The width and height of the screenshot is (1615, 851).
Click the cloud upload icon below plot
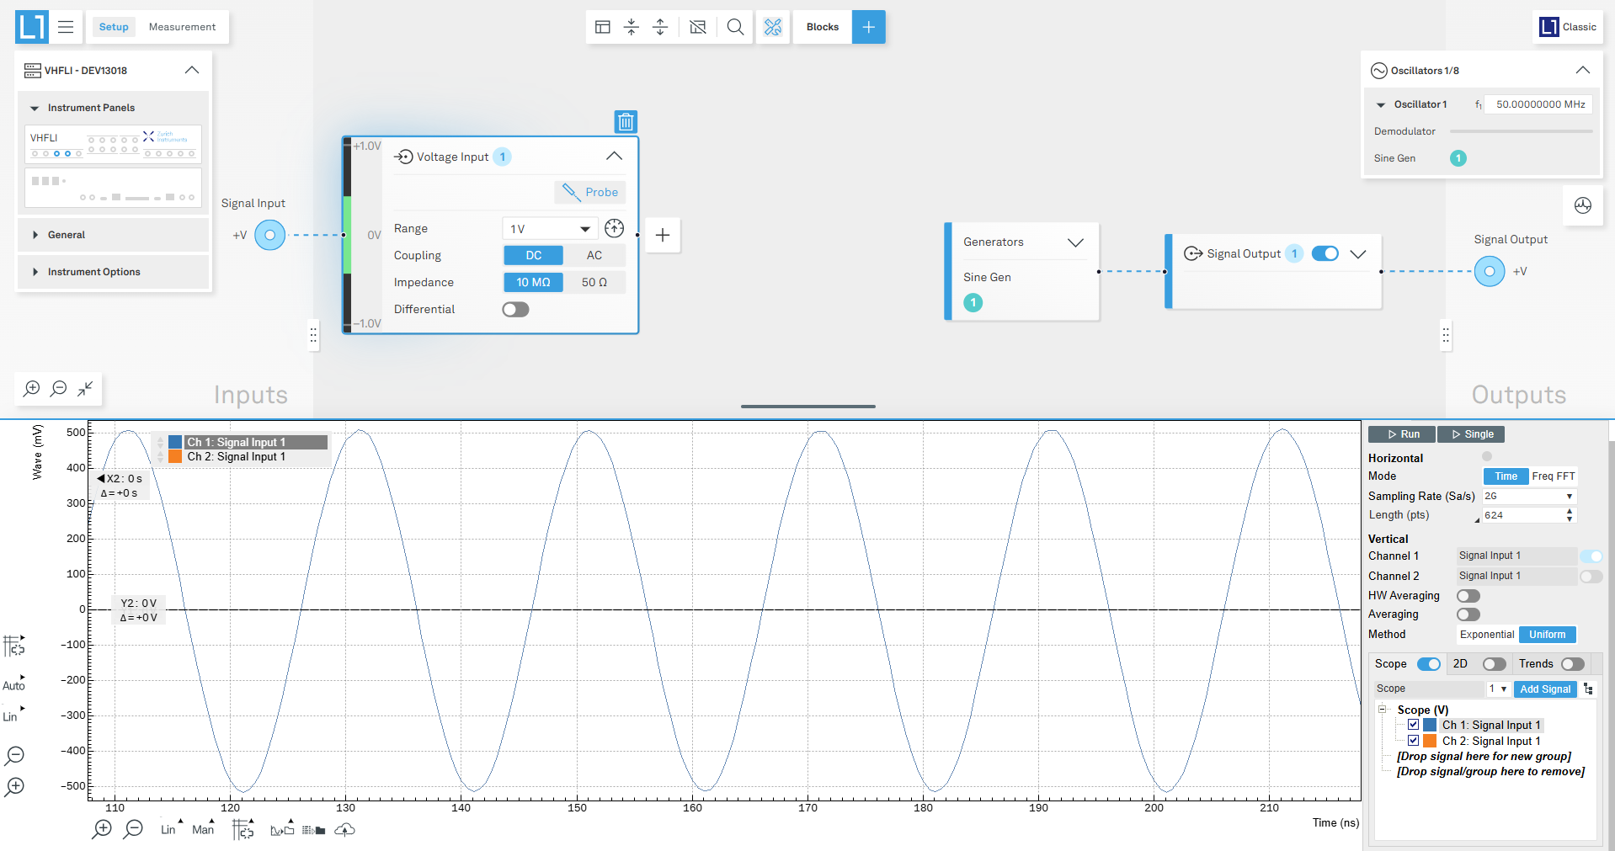(x=344, y=830)
